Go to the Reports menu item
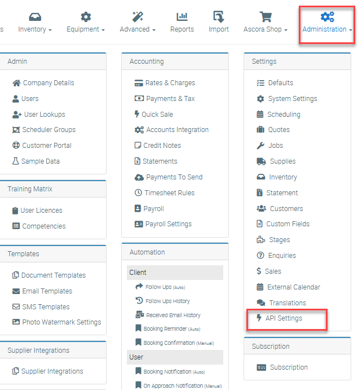The height and width of the screenshot is (390, 358). pos(182,23)
